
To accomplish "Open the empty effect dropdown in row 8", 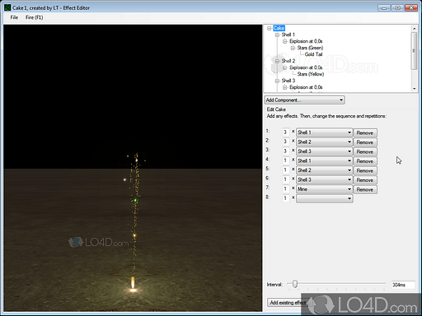I will 325,198.
